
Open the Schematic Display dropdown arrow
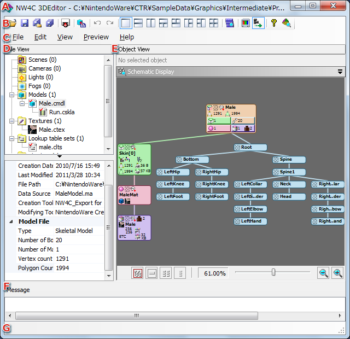[x=340, y=72]
